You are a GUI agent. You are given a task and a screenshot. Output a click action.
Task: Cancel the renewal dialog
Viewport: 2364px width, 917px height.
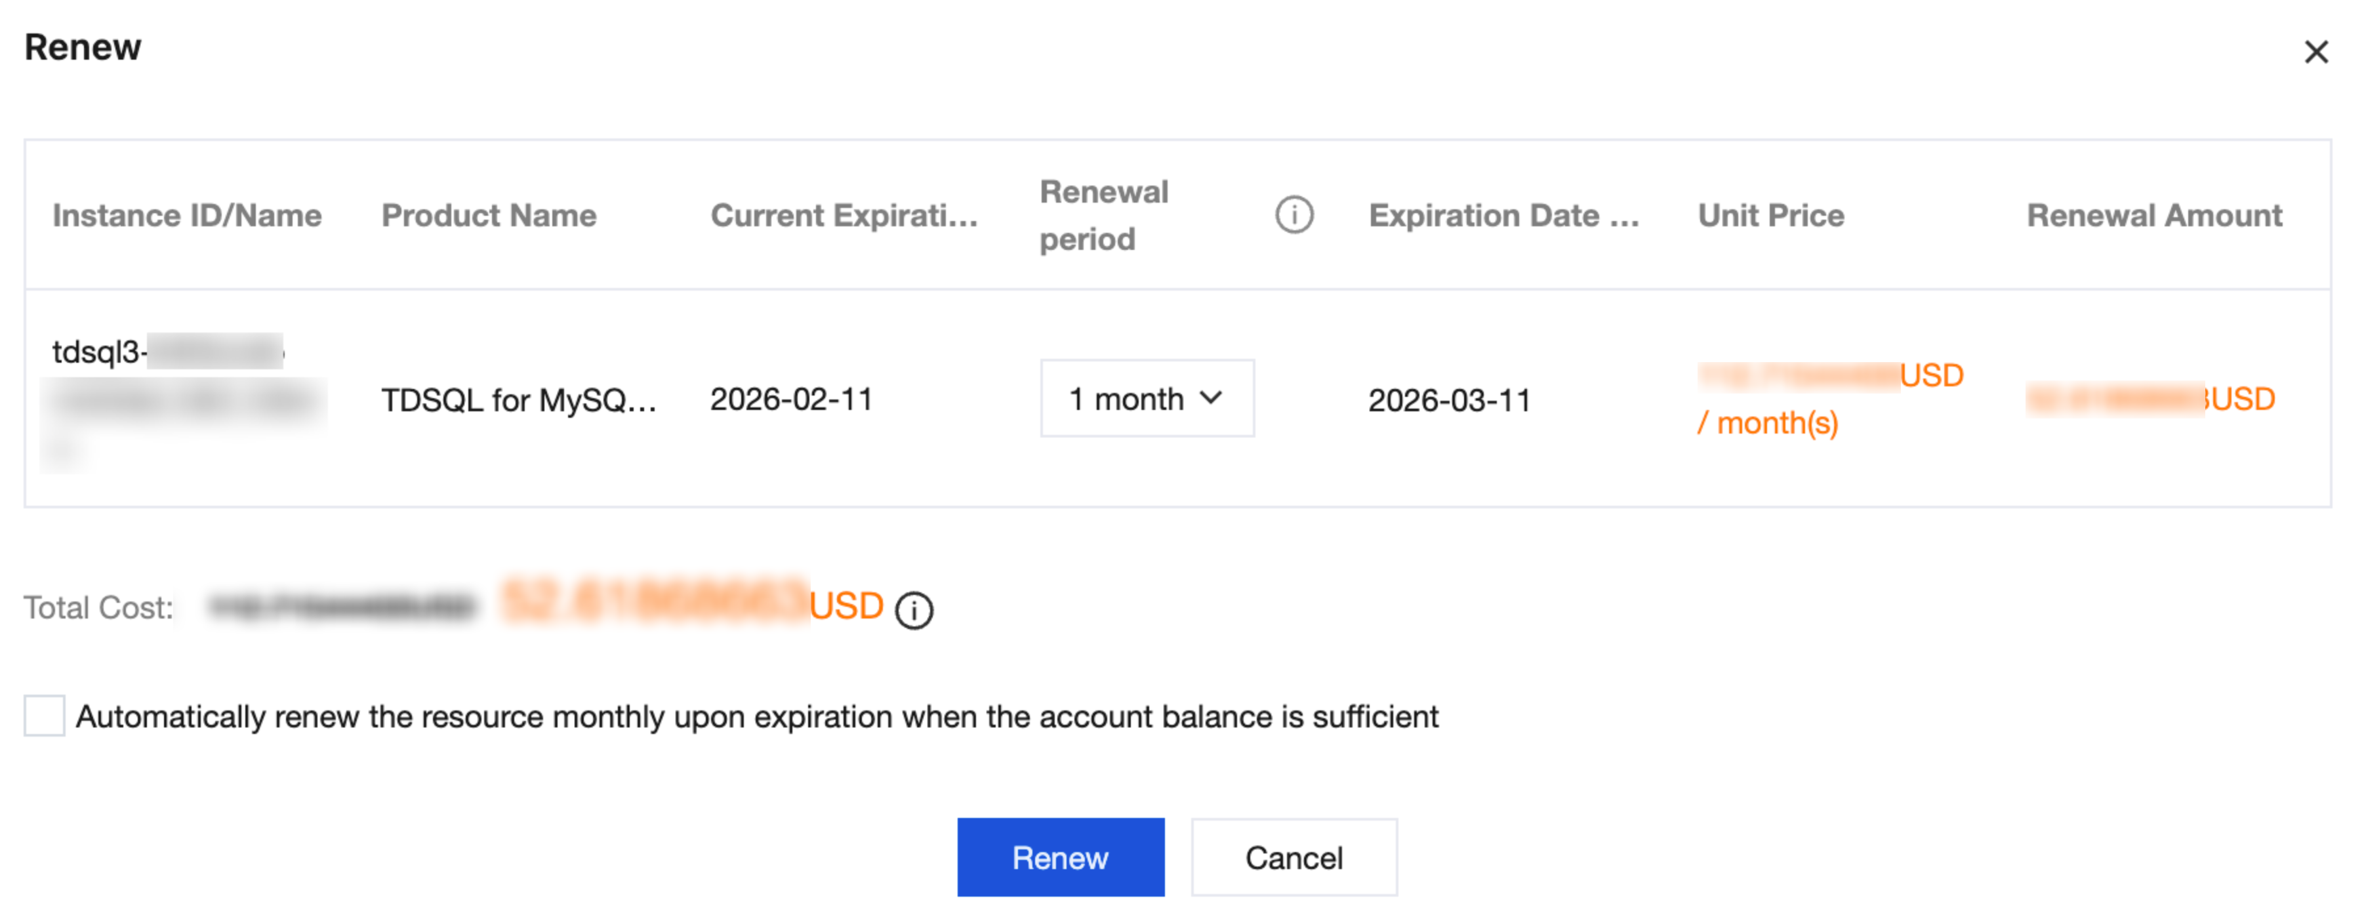tap(1293, 857)
